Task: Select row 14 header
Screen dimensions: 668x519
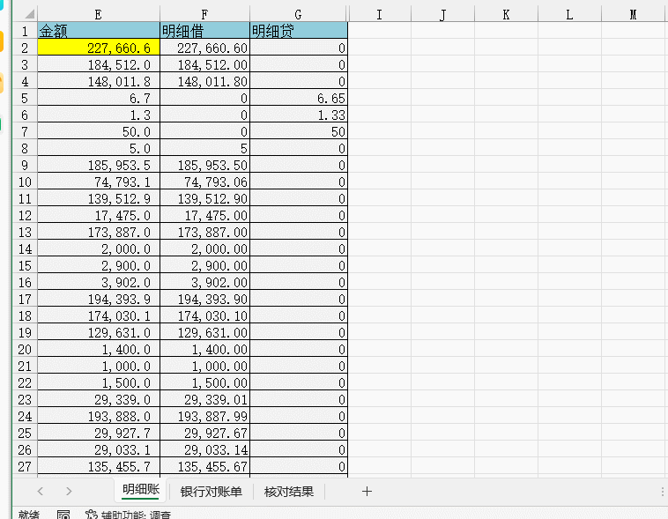Action: pos(25,248)
